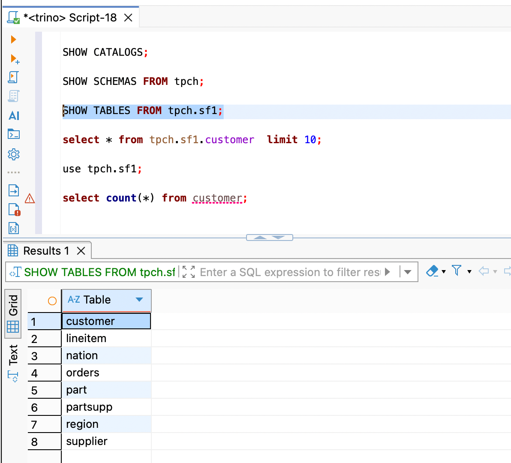
Task: Click the record mode icon below Text tab
Action: click(x=13, y=377)
